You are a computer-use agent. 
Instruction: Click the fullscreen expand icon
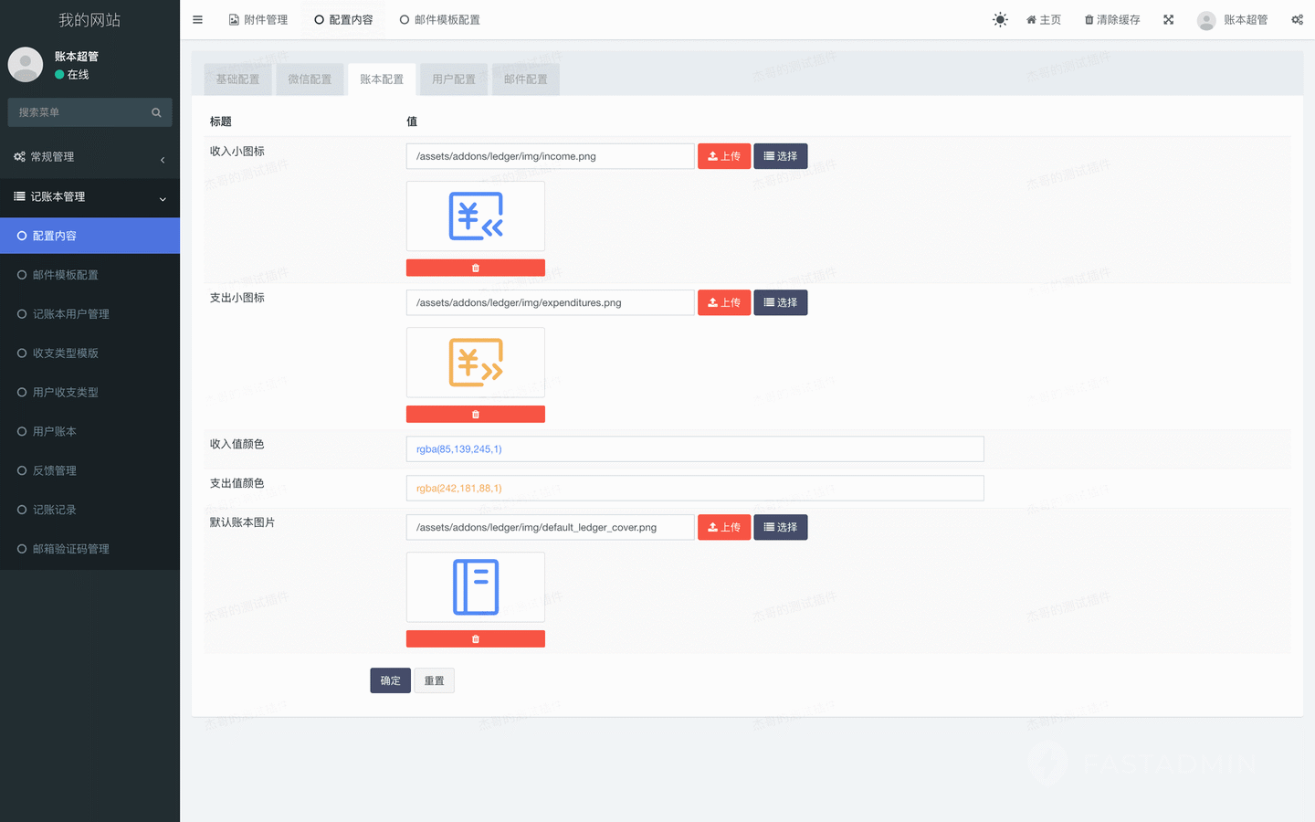1168,19
